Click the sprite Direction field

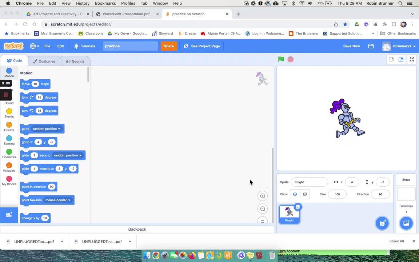(x=380, y=194)
